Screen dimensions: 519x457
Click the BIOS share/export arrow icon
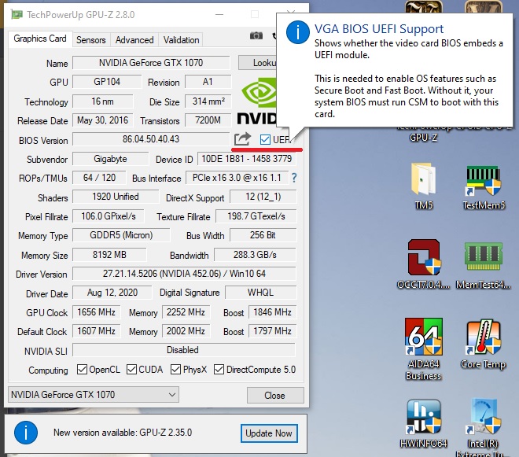[242, 139]
